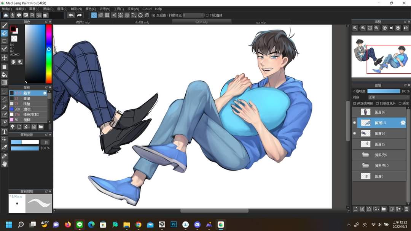The width and height of the screenshot is (411, 231).
Task: Select the rectangular Selection tool
Action: (x=4, y=92)
